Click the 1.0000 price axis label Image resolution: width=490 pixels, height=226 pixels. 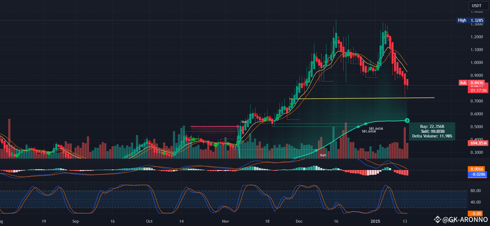coord(477,63)
